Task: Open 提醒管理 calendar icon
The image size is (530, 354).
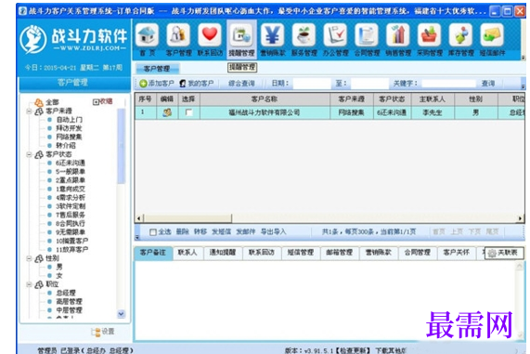Action: click(241, 35)
